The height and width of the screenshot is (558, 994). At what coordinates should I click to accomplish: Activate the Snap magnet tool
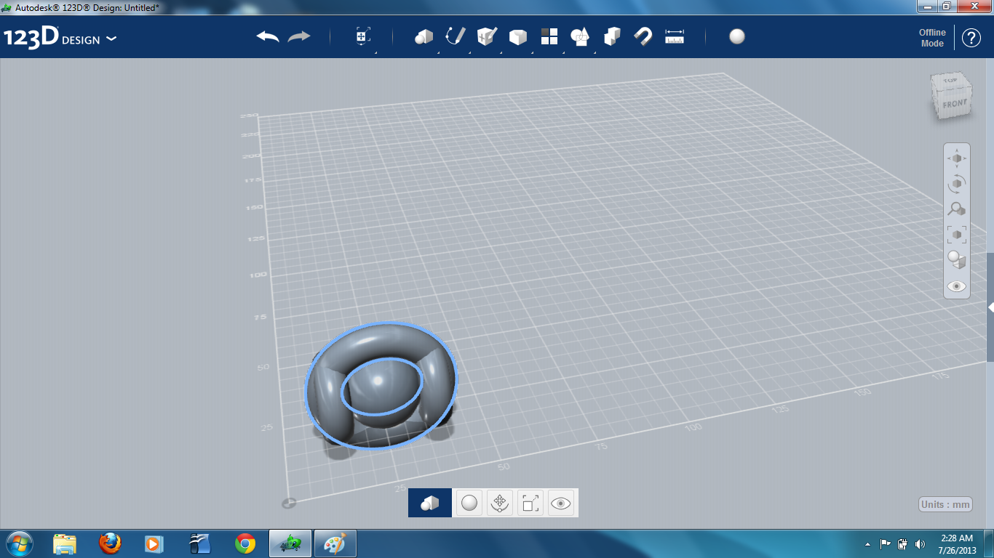pyautogui.click(x=643, y=37)
